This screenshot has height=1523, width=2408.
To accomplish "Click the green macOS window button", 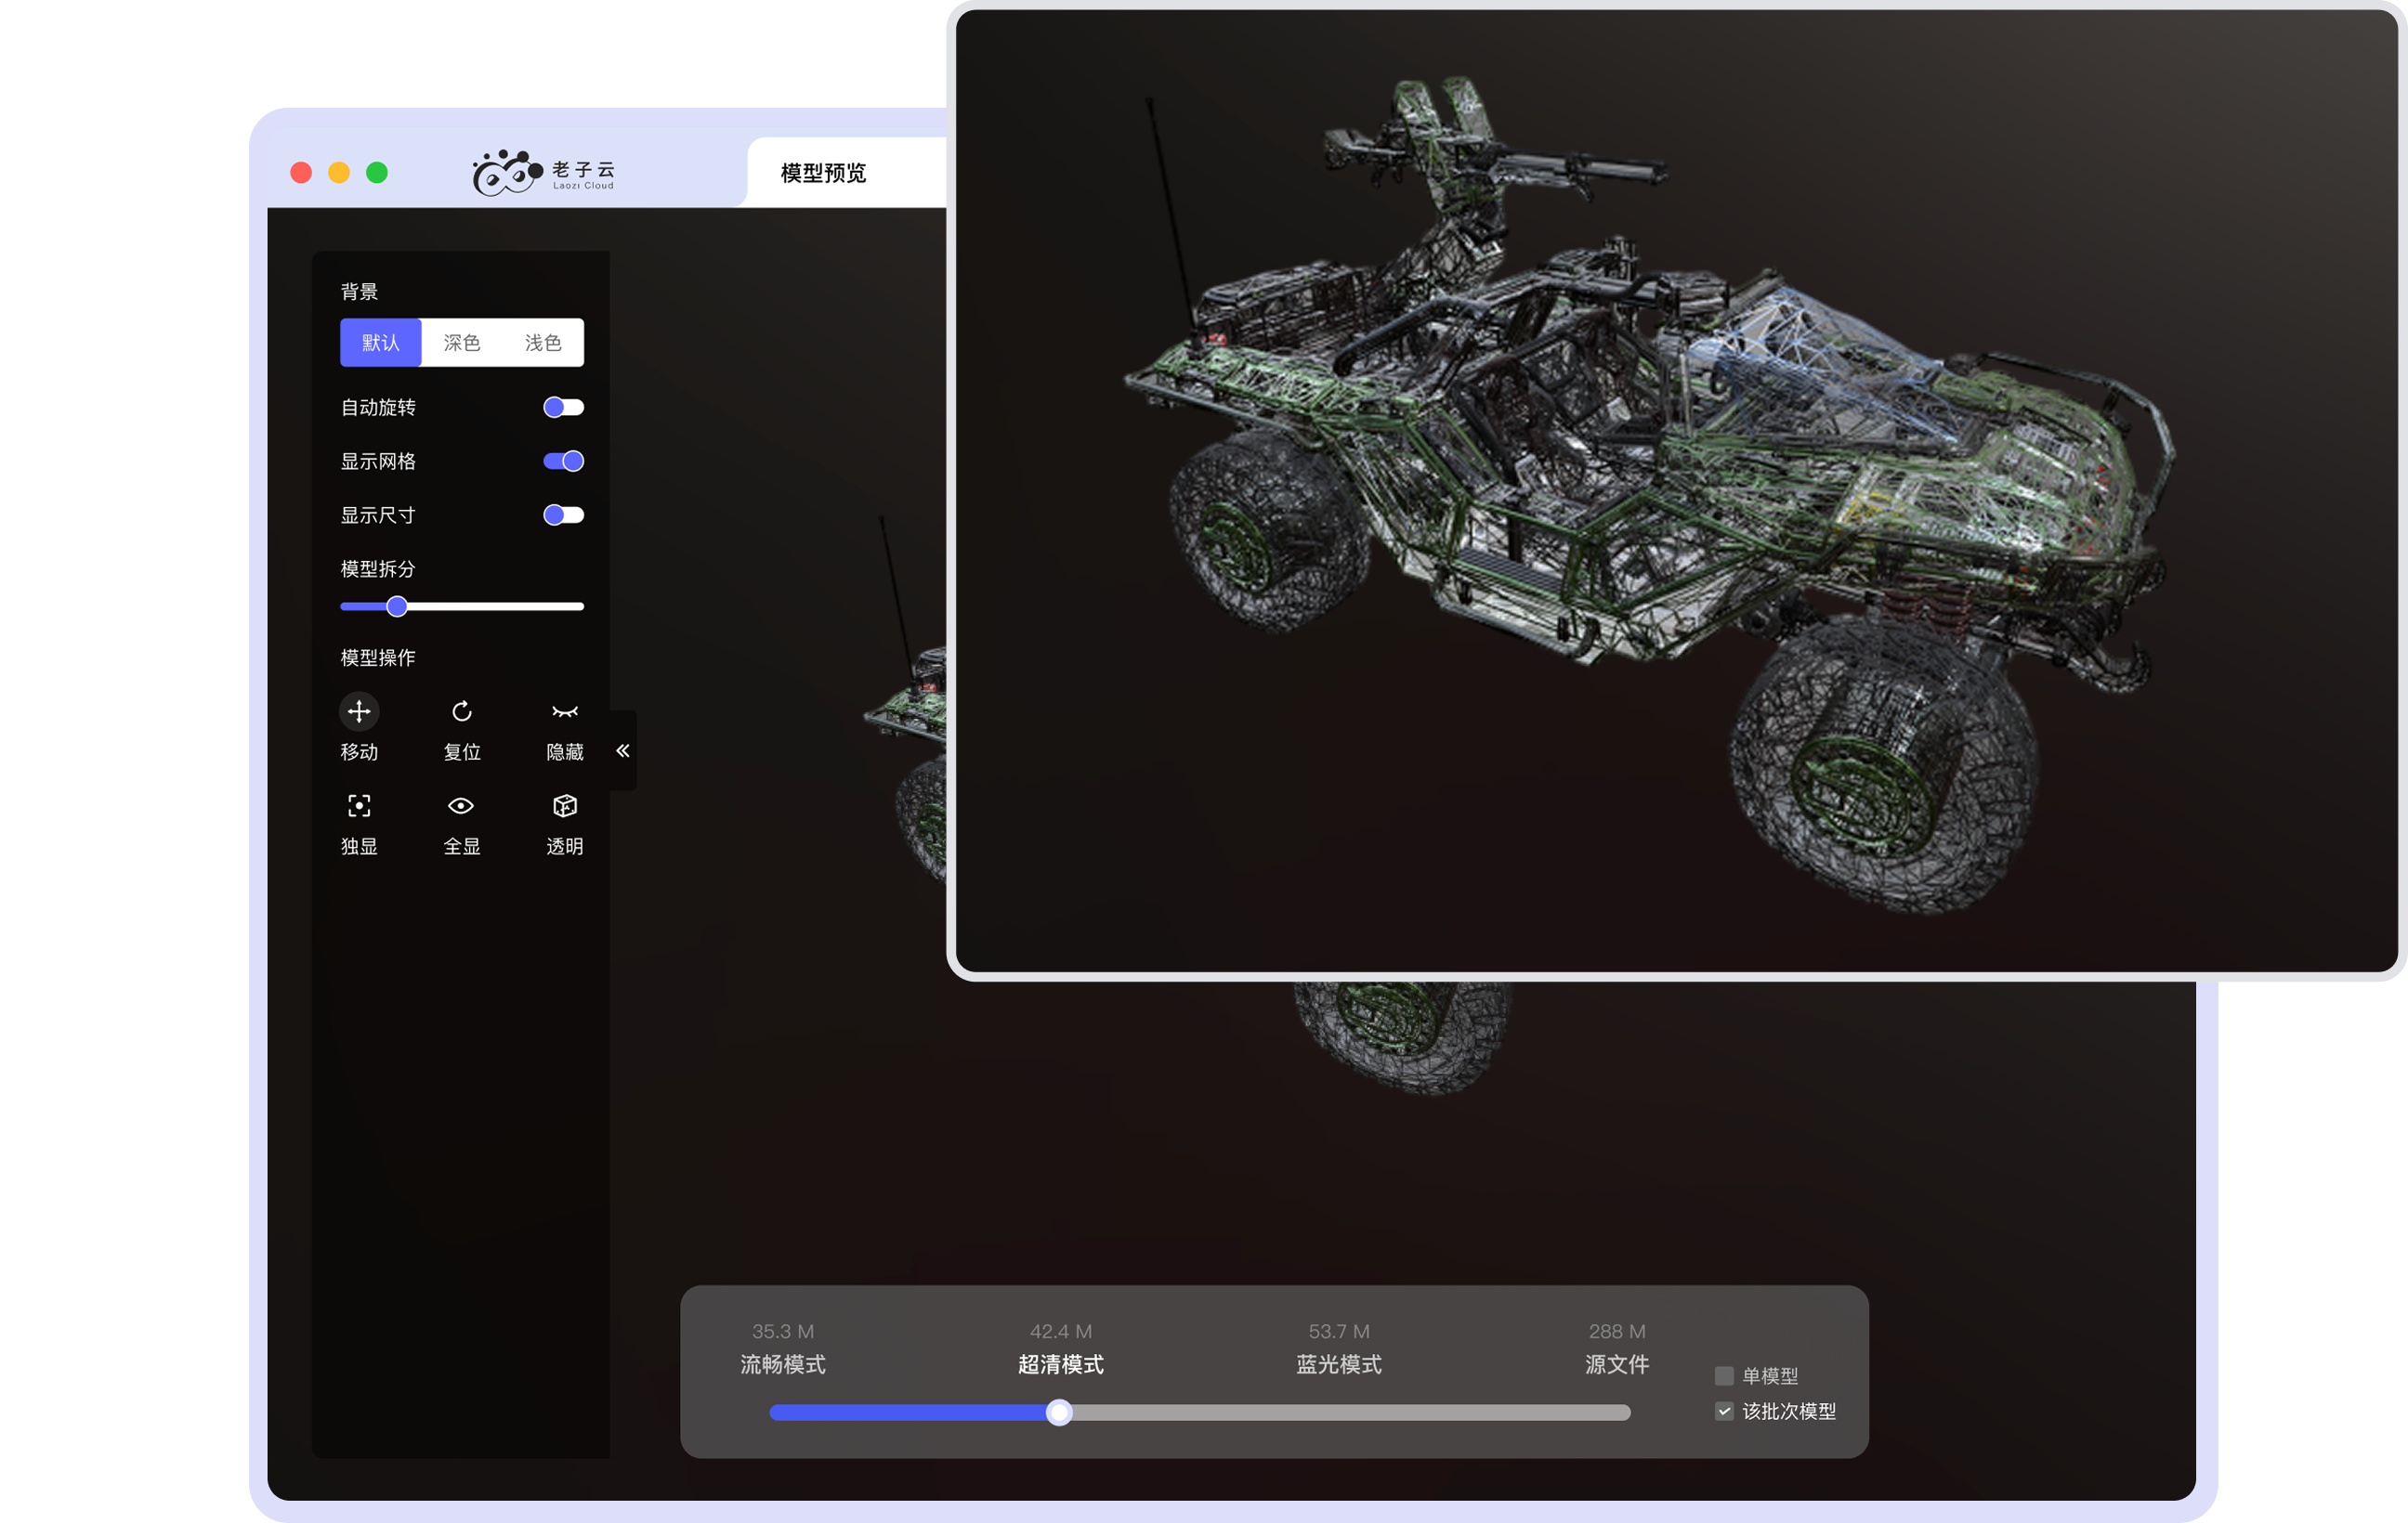I will (377, 173).
